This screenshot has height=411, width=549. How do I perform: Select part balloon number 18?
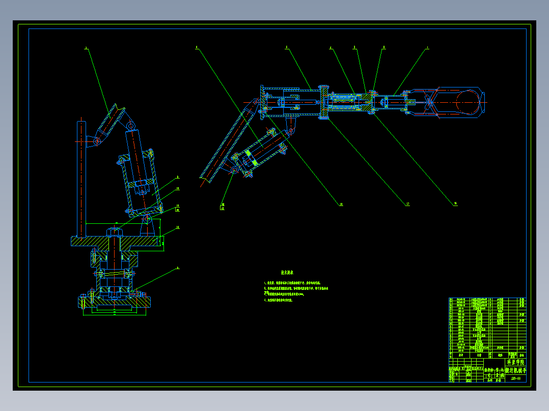(x=341, y=204)
